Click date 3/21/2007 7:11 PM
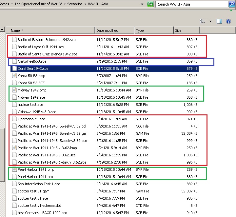 click(111, 83)
